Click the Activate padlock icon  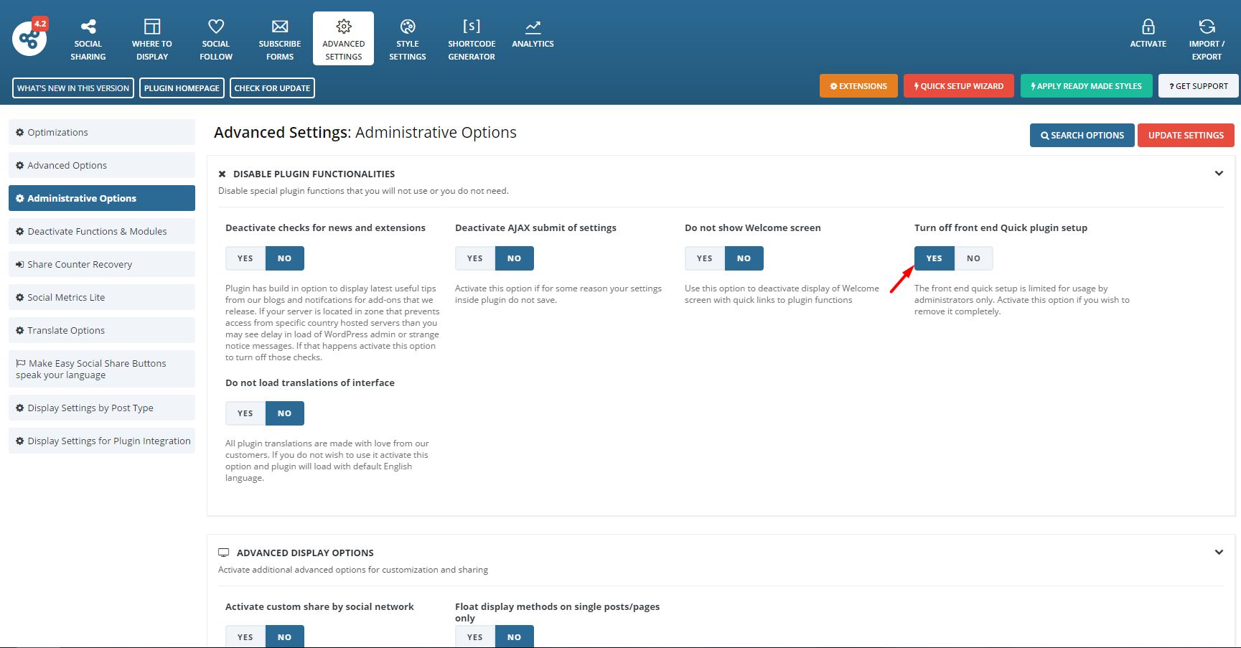click(x=1148, y=27)
